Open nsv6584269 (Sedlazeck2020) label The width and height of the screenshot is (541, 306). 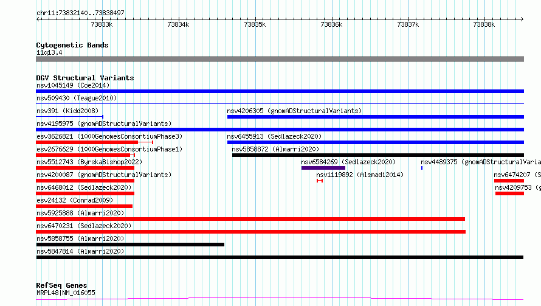348,162
